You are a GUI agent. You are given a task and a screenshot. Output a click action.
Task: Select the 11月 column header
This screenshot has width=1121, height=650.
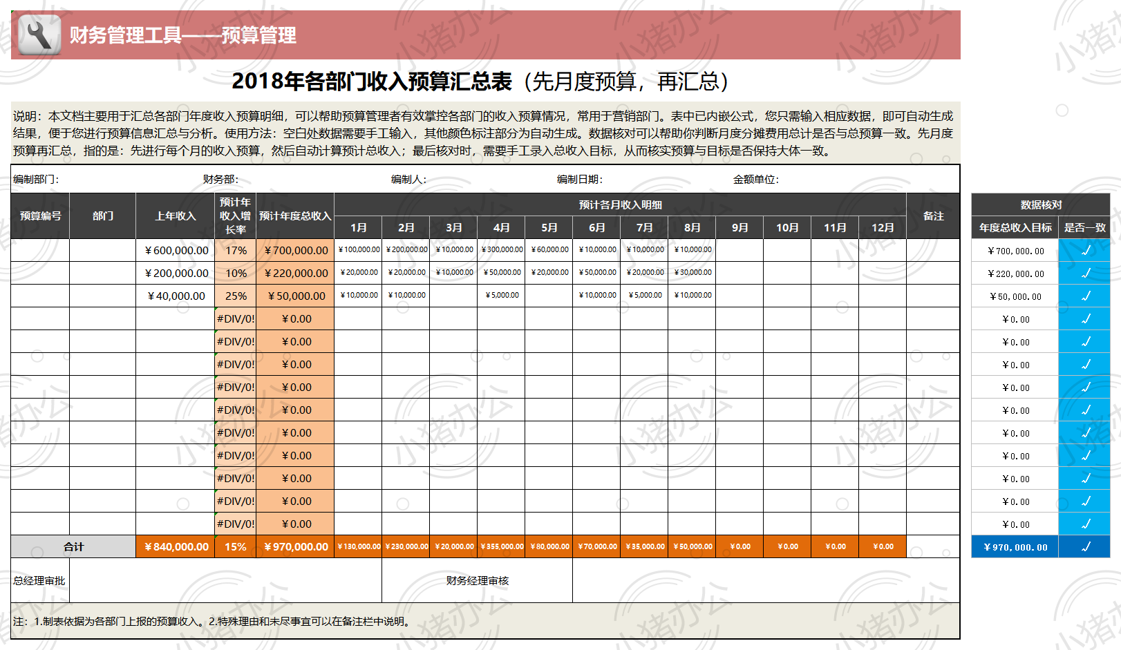click(835, 228)
